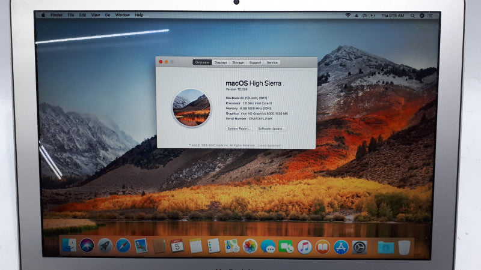
Task: Open the App Store icon in Dock
Action: (x=341, y=247)
